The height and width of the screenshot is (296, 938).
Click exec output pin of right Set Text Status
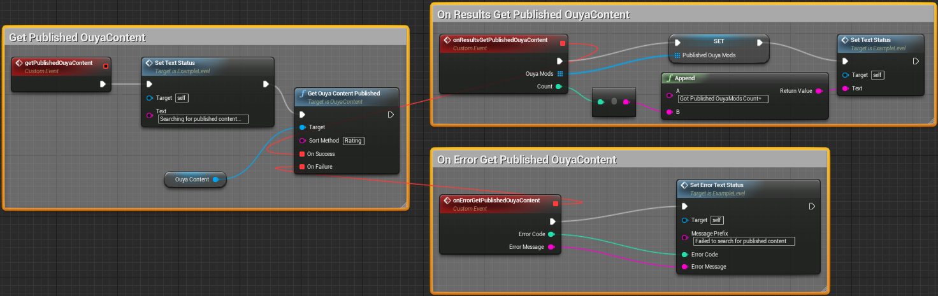tap(915, 61)
